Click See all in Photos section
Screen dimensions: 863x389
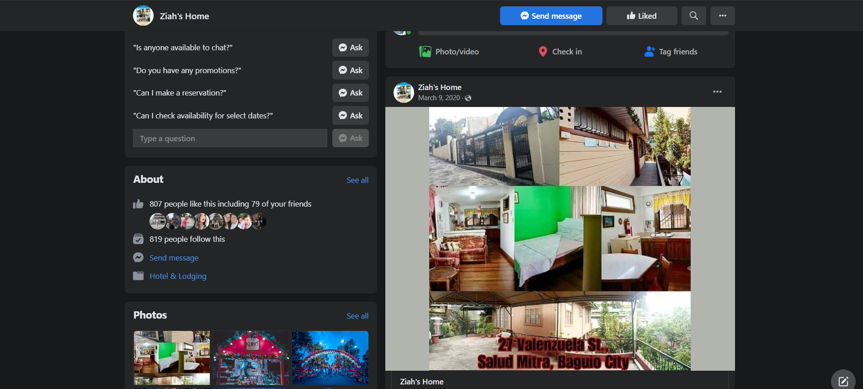[357, 316]
